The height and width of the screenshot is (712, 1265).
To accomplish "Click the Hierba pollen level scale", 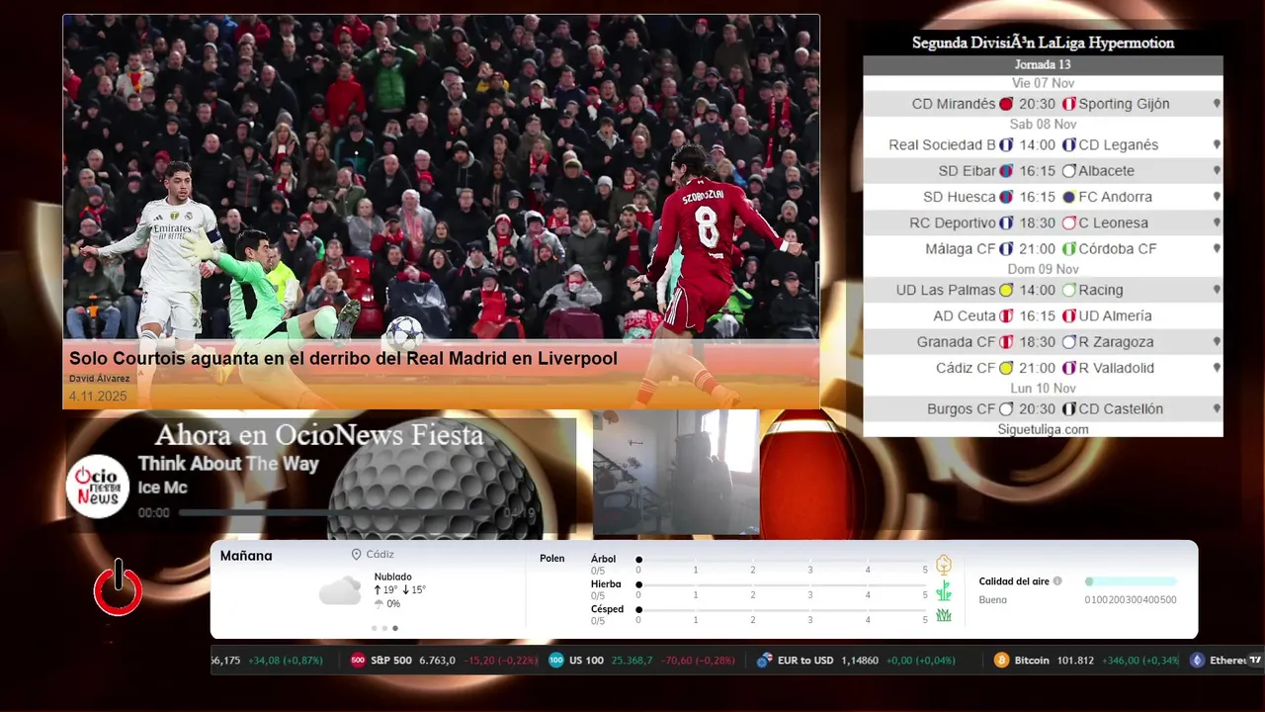I will pyautogui.click(x=783, y=589).
